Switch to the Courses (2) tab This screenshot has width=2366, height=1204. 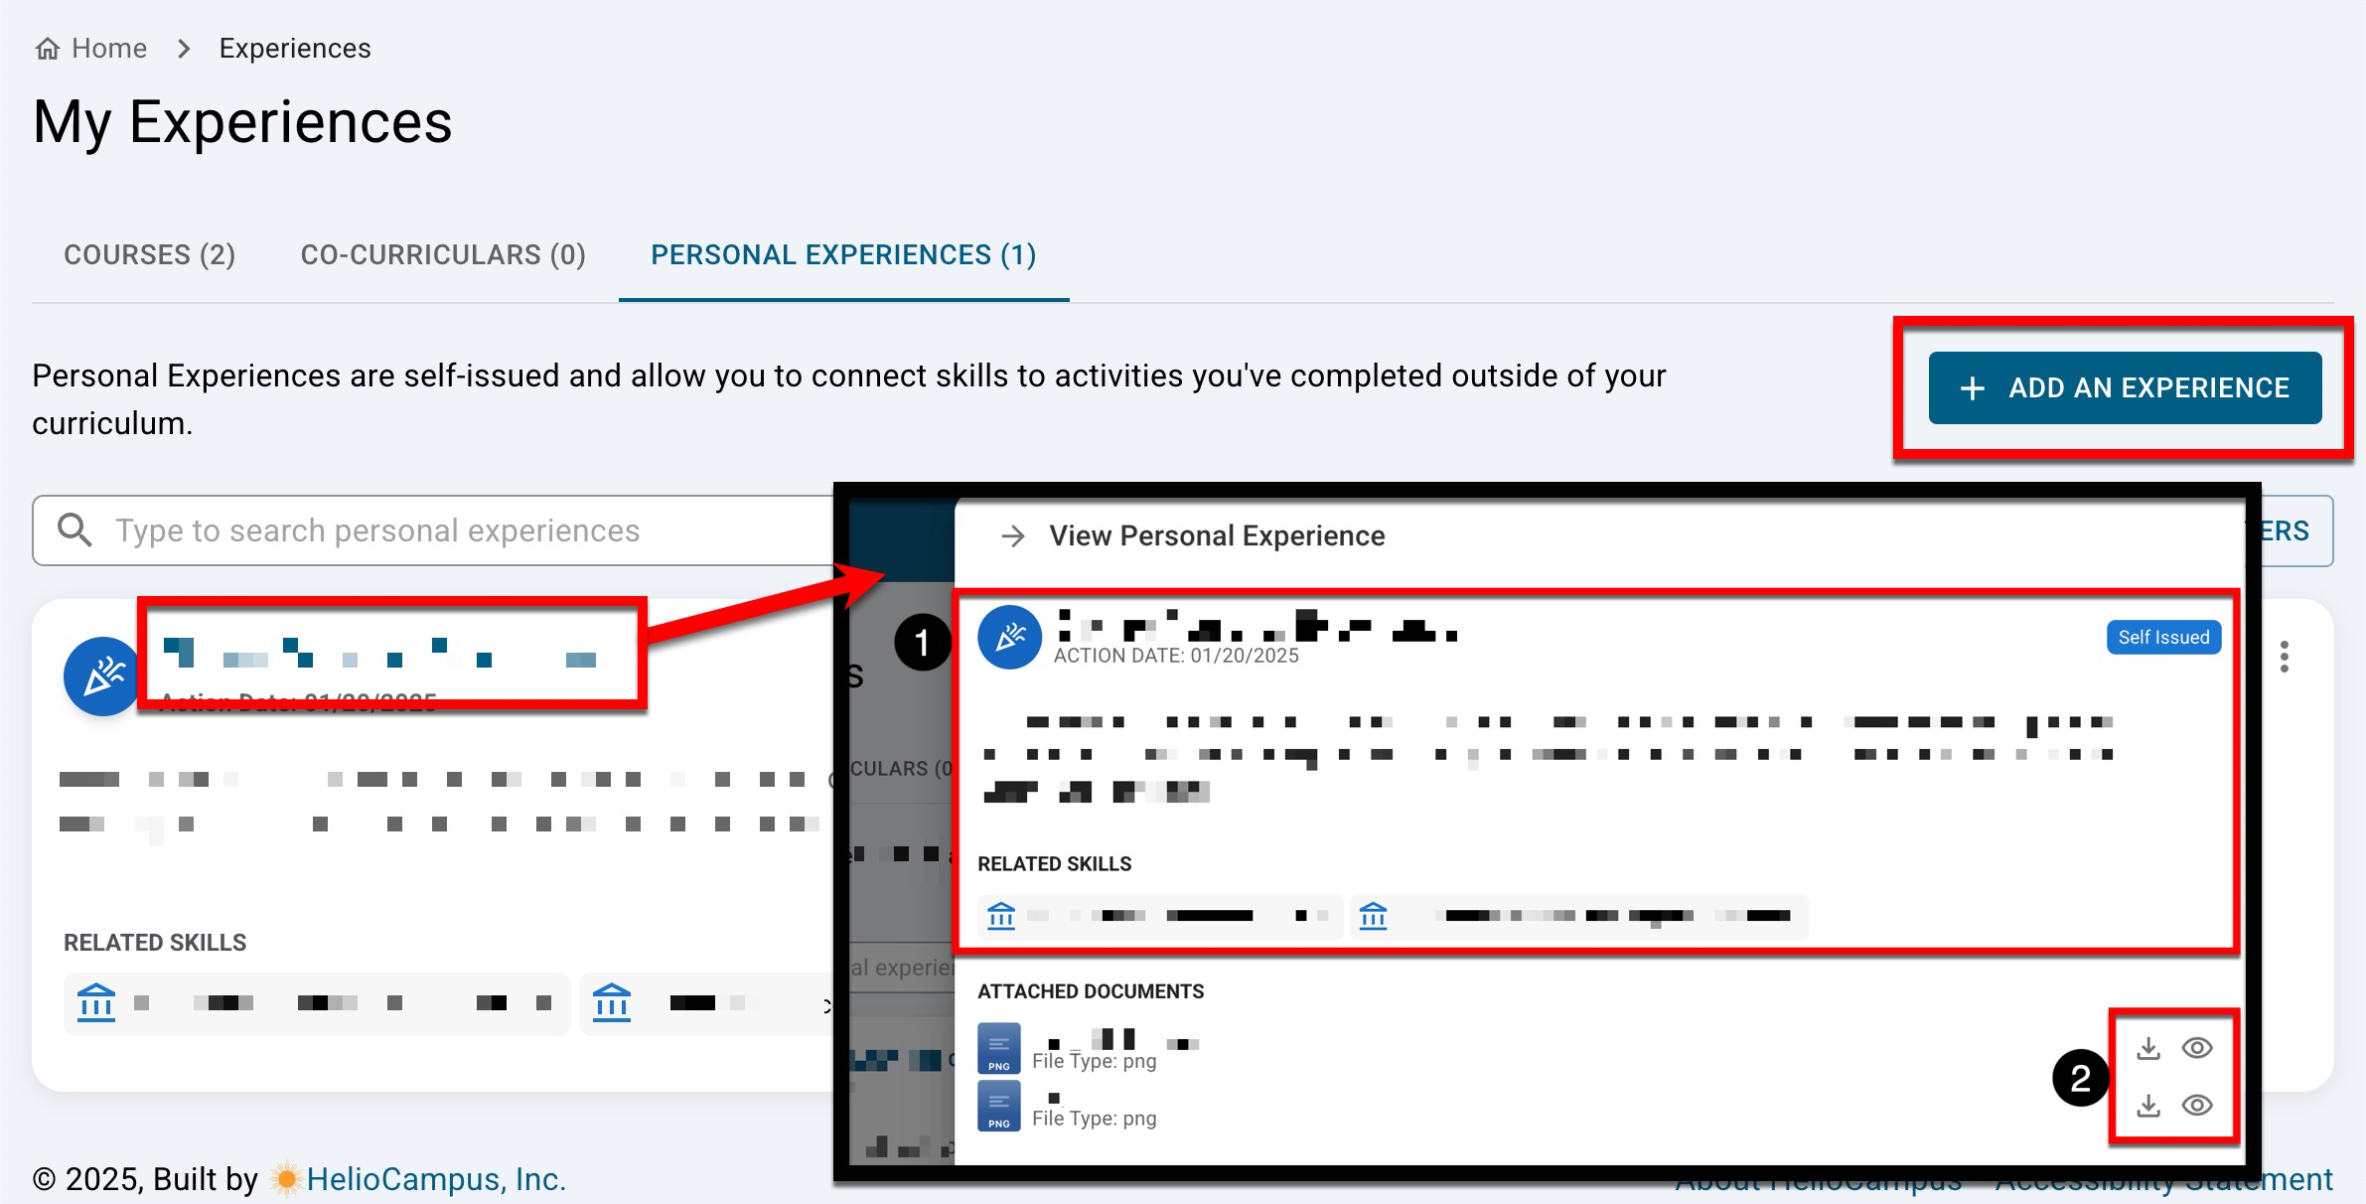coord(149,255)
